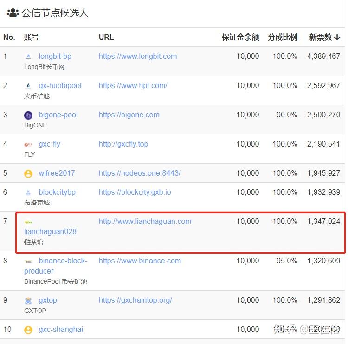Click the 布洛克城 subtitle text
The image size is (348, 344).
click(x=37, y=203)
